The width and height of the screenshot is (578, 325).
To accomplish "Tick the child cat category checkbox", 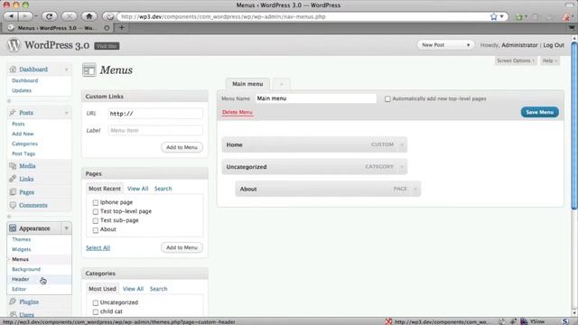I will click(x=96, y=311).
